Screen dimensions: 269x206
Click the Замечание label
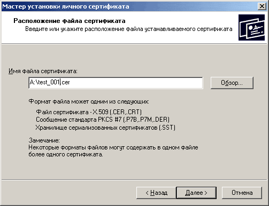coord(44,140)
